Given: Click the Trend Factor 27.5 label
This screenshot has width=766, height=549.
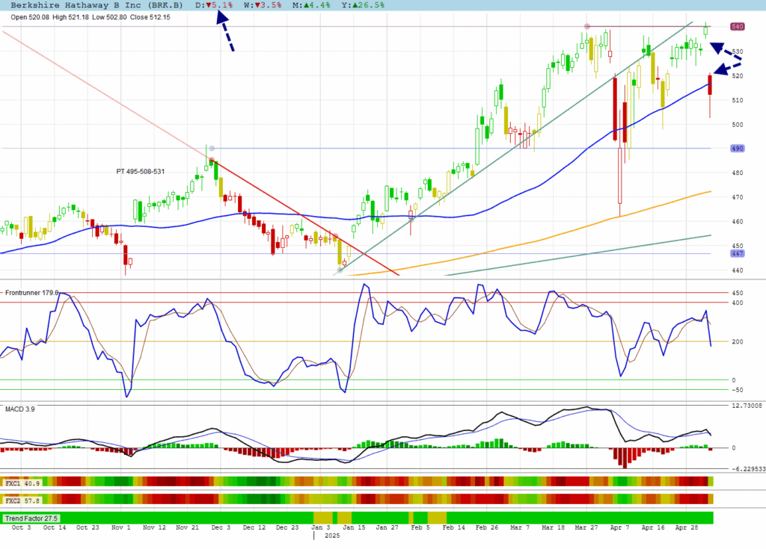Looking at the screenshot, I should 31,518.
